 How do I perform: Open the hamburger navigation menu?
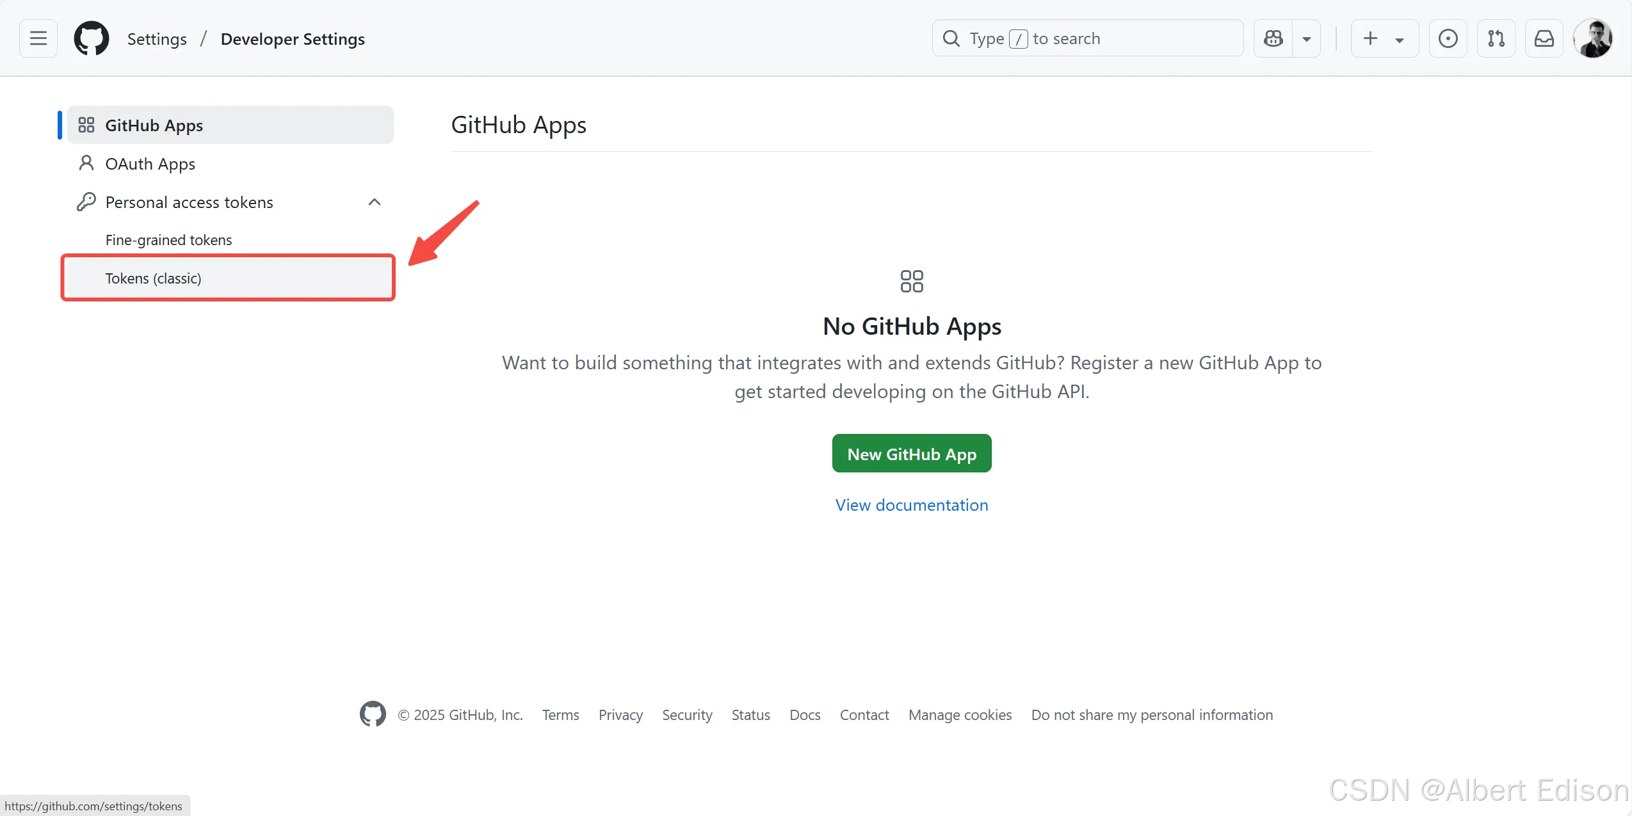pyautogui.click(x=38, y=38)
